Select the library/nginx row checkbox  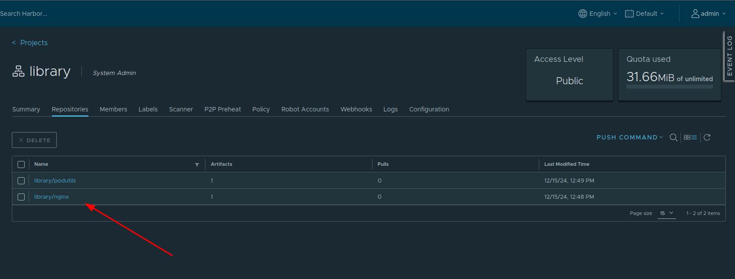(x=21, y=197)
